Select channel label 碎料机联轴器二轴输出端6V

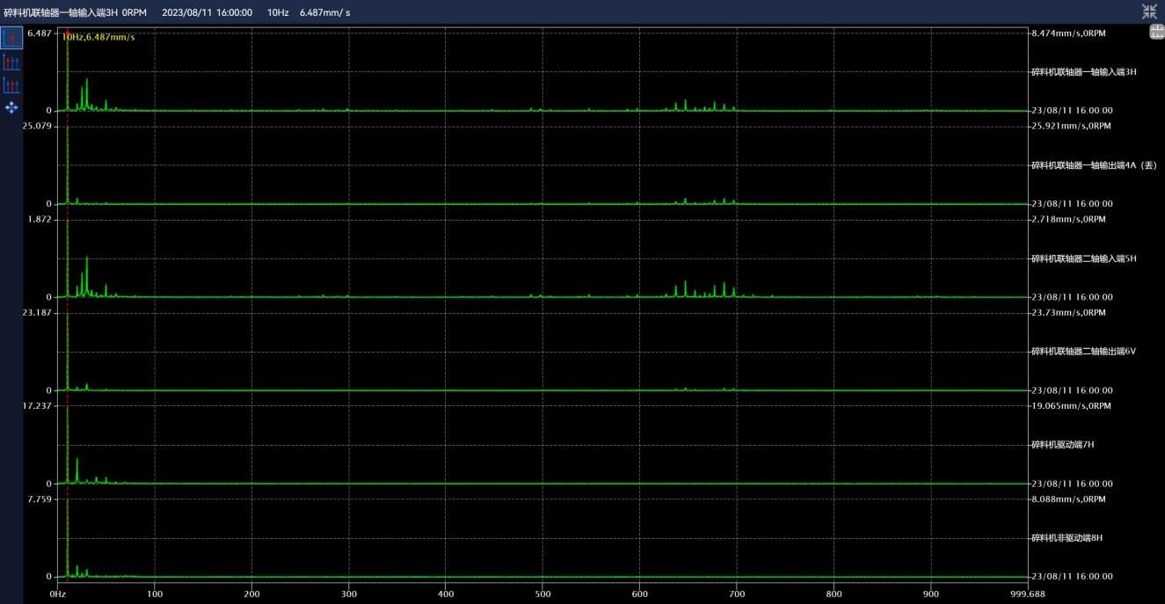[1083, 352]
